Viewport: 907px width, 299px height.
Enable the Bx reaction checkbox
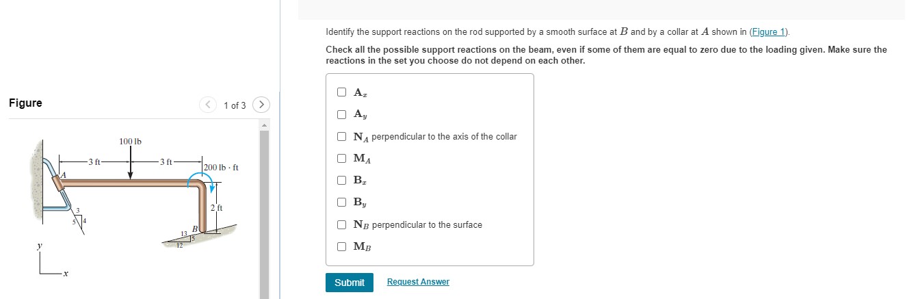click(341, 181)
